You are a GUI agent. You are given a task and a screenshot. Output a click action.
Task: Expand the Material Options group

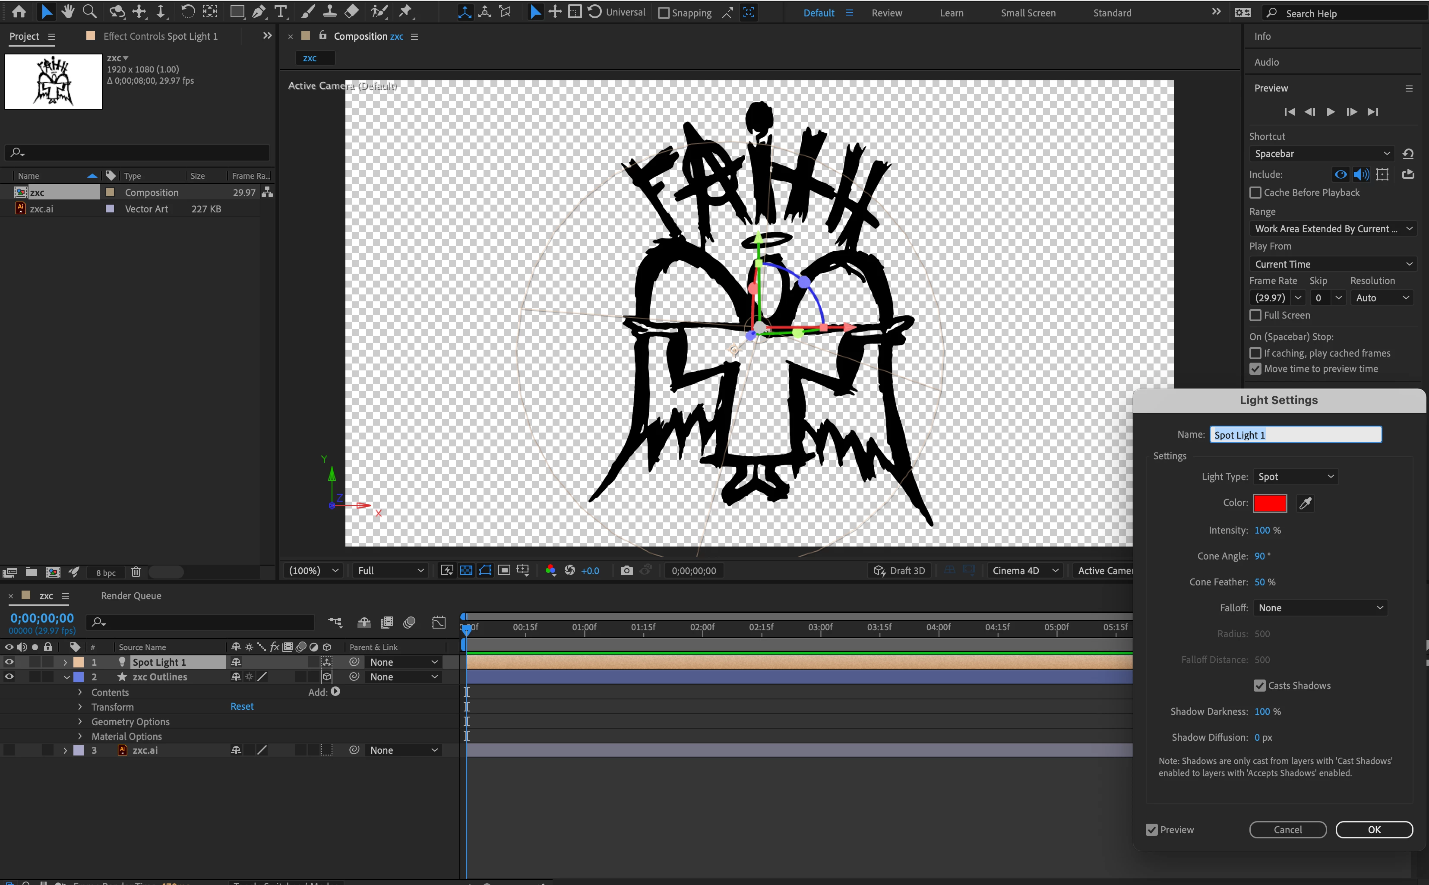(80, 736)
